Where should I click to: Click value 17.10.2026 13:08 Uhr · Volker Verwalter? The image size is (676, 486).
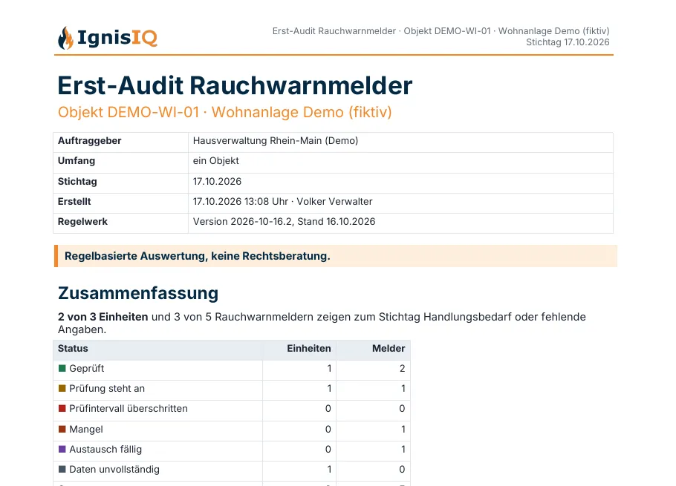282,202
